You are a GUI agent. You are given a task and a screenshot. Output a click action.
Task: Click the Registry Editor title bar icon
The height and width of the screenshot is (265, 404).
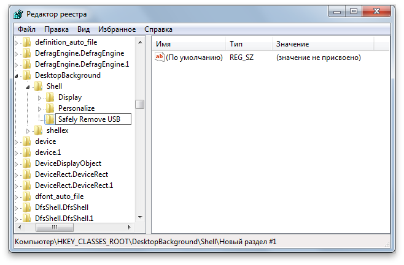click(x=20, y=14)
